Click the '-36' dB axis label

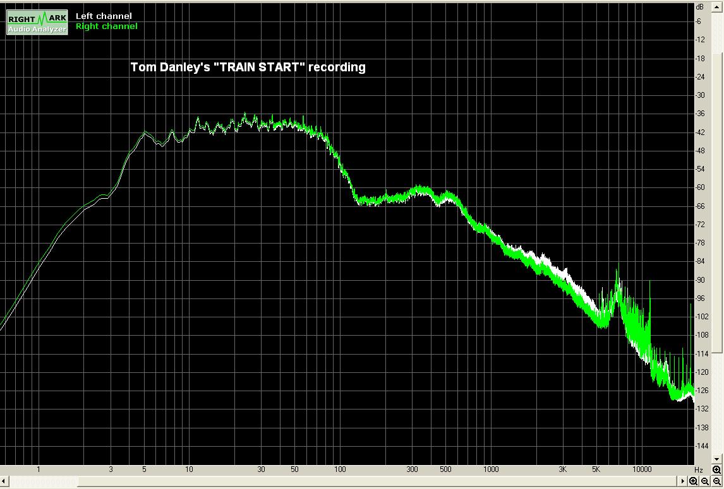click(701, 114)
